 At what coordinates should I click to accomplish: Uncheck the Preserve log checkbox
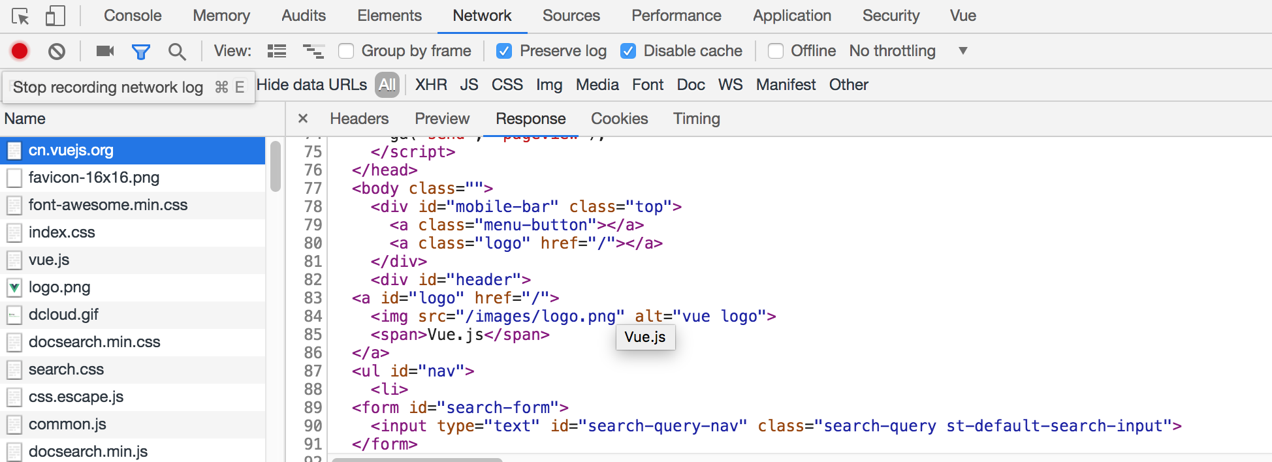click(504, 51)
